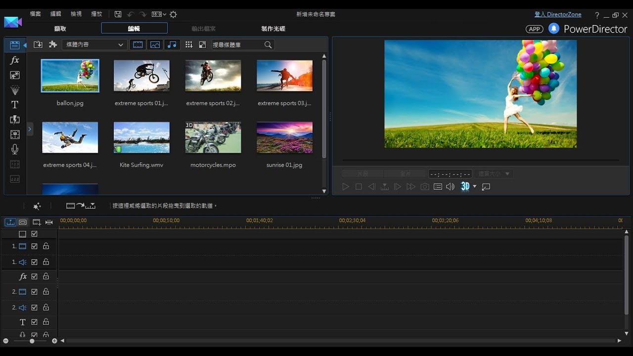Take a snapshot with the camera icon
Image resolution: width=633 pixels, height=356 pixels.
424,186
